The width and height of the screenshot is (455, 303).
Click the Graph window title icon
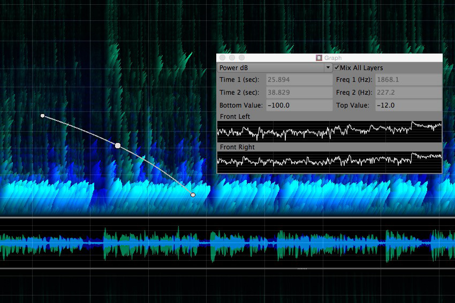318,58
